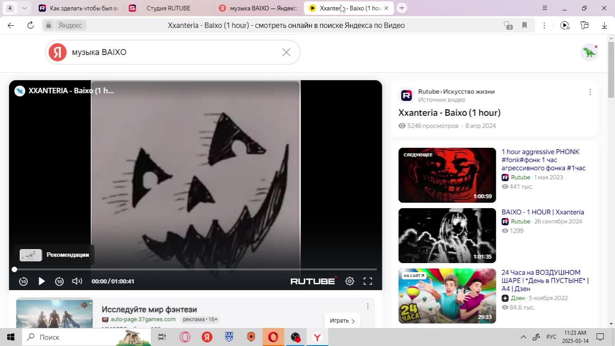
Task: Open the browser collections icon
Action: coord(584,25)
